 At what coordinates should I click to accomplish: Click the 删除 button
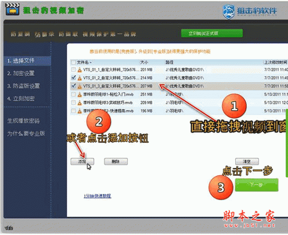click(116, 162)
